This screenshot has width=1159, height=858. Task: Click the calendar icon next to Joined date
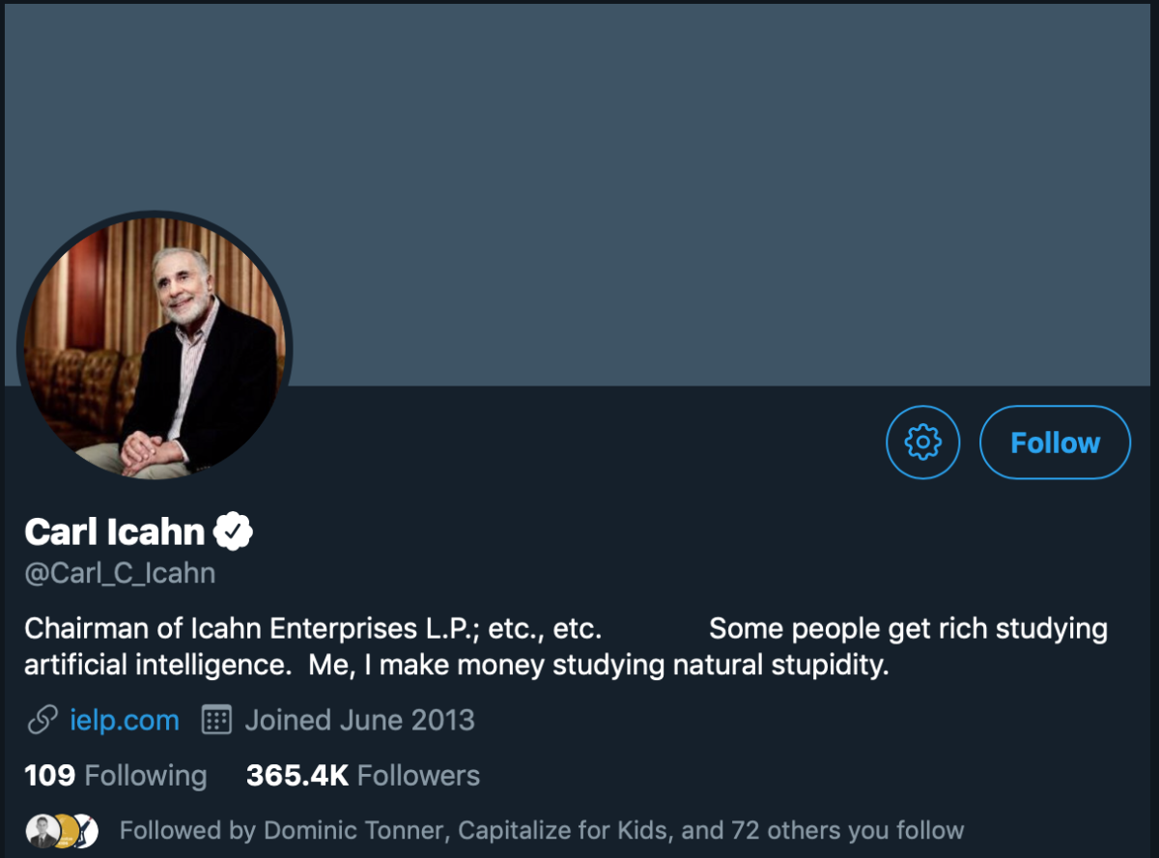pyautogui.click(x=216, y=720)
